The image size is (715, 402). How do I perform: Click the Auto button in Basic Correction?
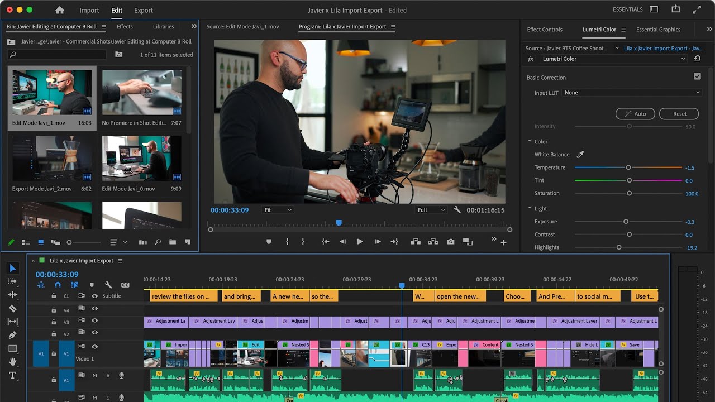pyautogui.click(x=635, y=113)
